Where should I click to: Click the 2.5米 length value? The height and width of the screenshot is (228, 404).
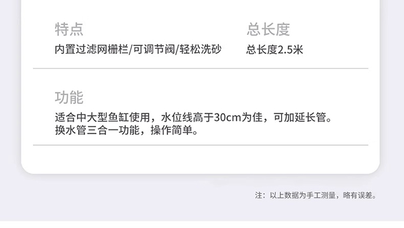(290, 50)
